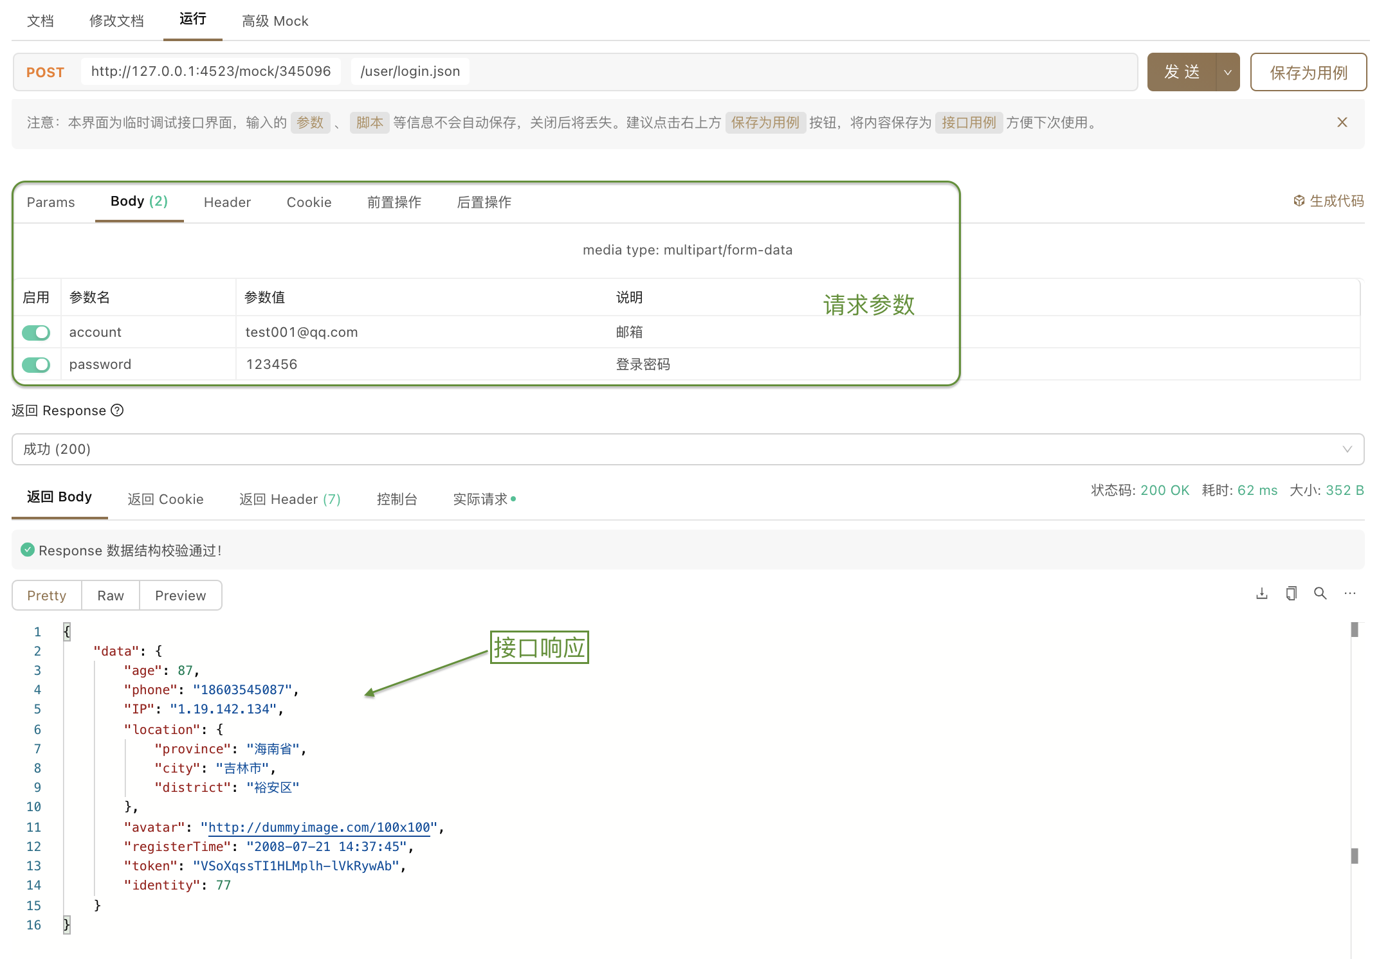Switch to the 文档 tab
1379x959 pixels.
tap(41, 21)
